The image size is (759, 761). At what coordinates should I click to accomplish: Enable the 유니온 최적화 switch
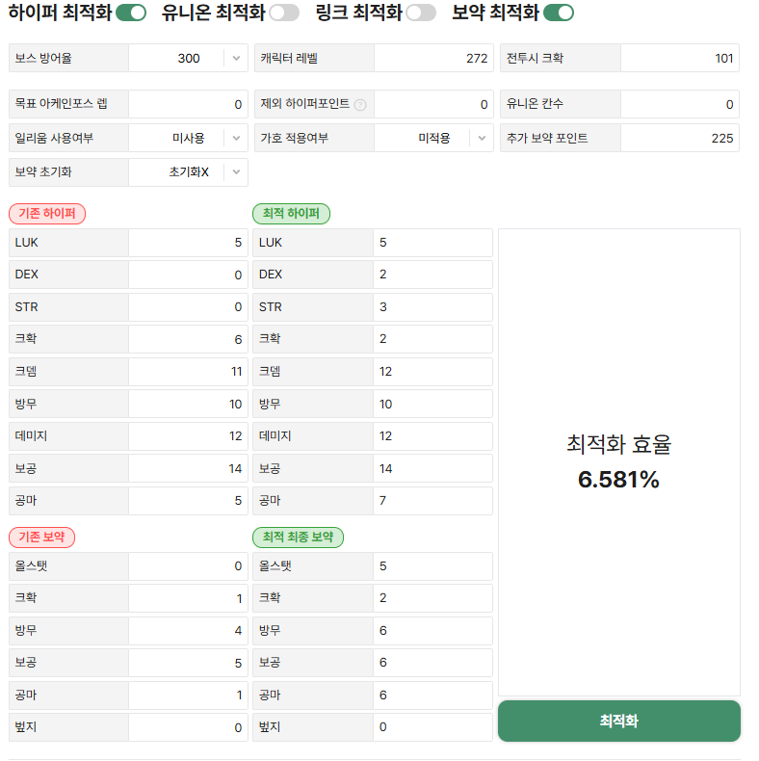point(284,13)
